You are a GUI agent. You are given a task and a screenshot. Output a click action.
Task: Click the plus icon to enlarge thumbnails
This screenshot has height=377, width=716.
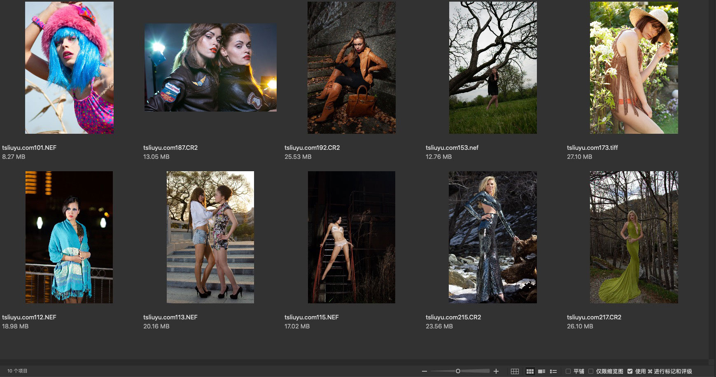(x=496, y=371)
